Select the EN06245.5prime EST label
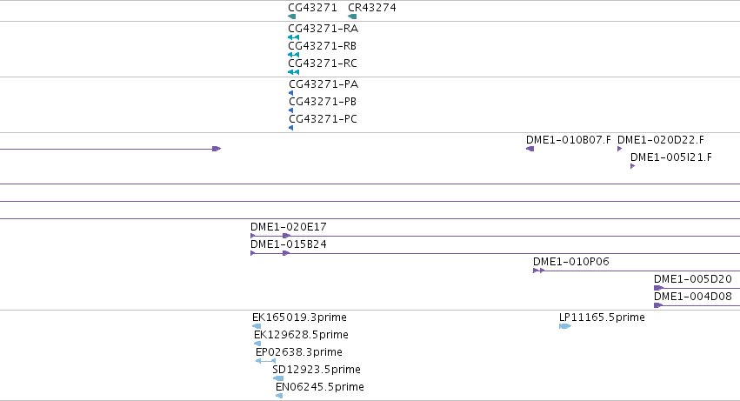 point(319,387)
